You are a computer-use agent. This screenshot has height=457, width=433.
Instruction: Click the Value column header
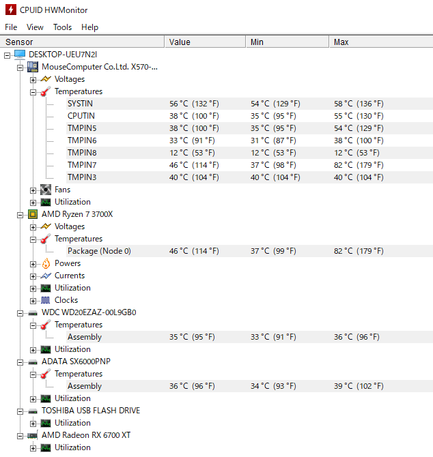(x=206, y=42)
